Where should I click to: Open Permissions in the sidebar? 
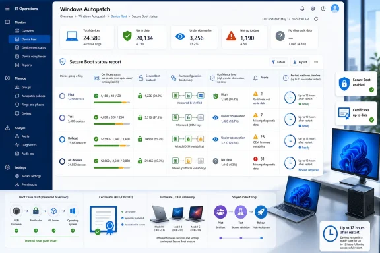click(x=29, y=184)
